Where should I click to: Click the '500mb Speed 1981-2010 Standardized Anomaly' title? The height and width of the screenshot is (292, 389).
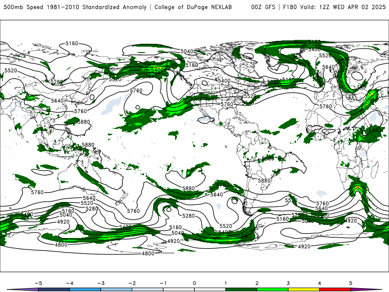[x=75, y=7]
